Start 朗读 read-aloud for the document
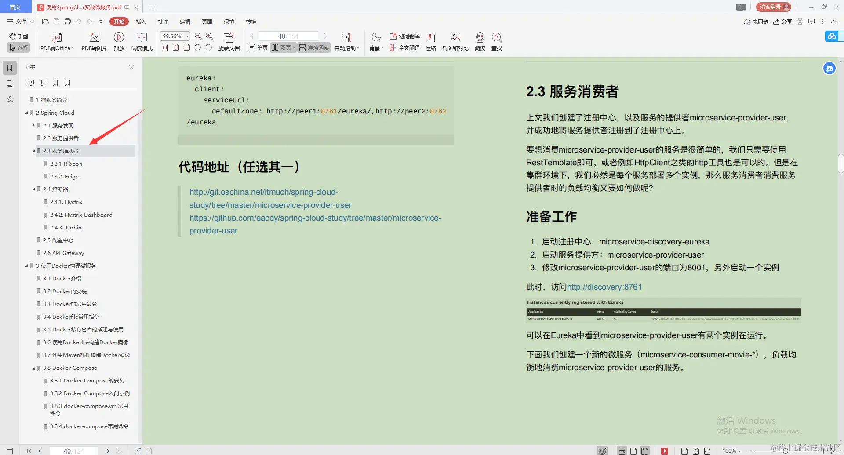844x455 pixels. tap(480, 41)
